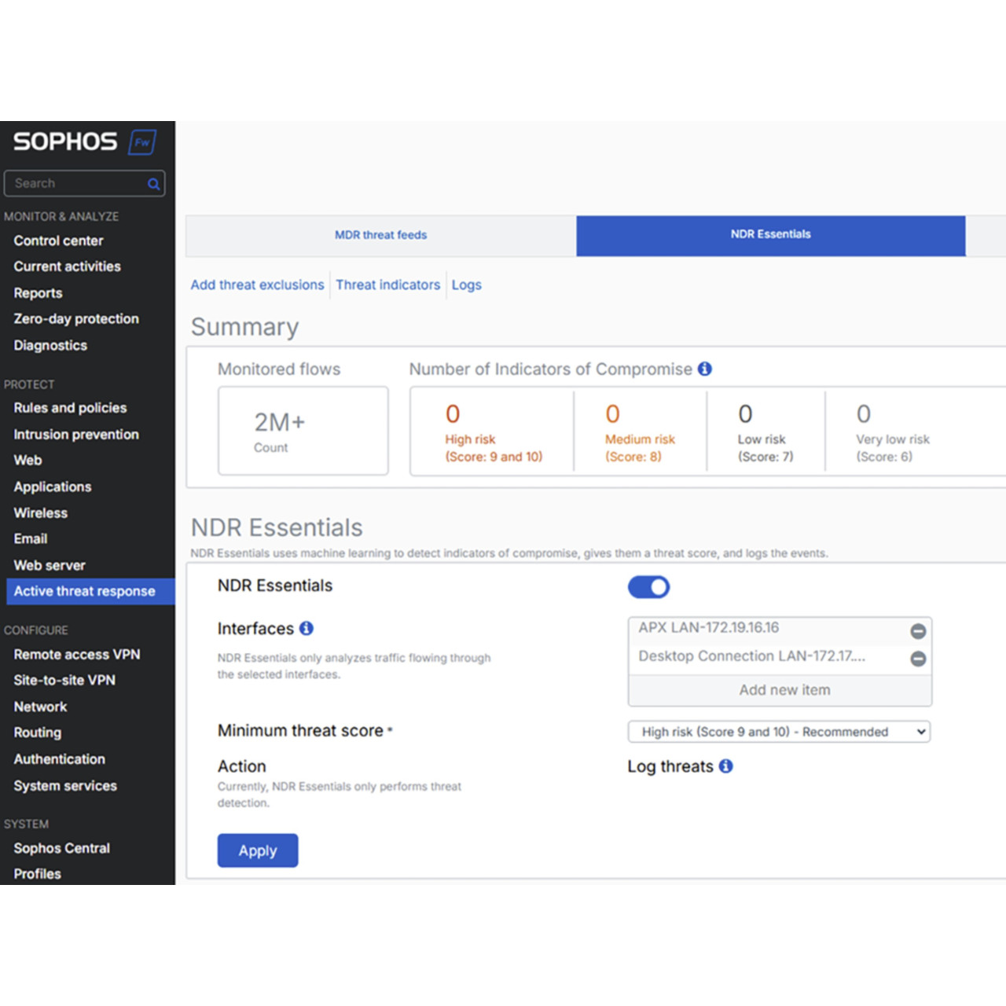1006x1006 pixels.
Task: Open info icon next to Log threats
Action: pos(726,766)
